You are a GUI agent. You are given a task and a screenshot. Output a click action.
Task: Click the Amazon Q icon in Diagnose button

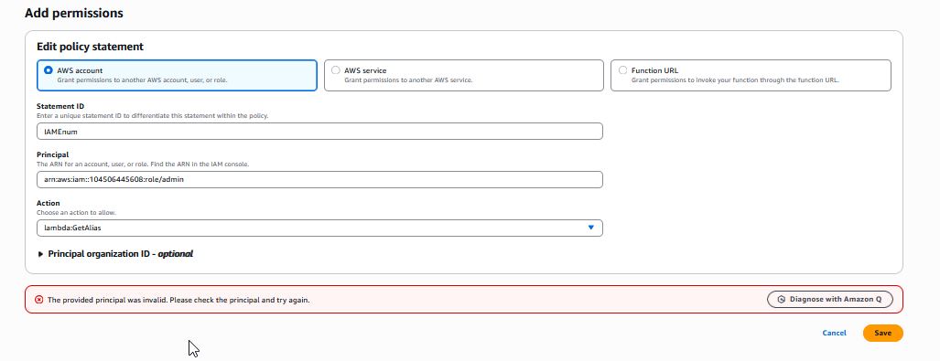(781, 300)
